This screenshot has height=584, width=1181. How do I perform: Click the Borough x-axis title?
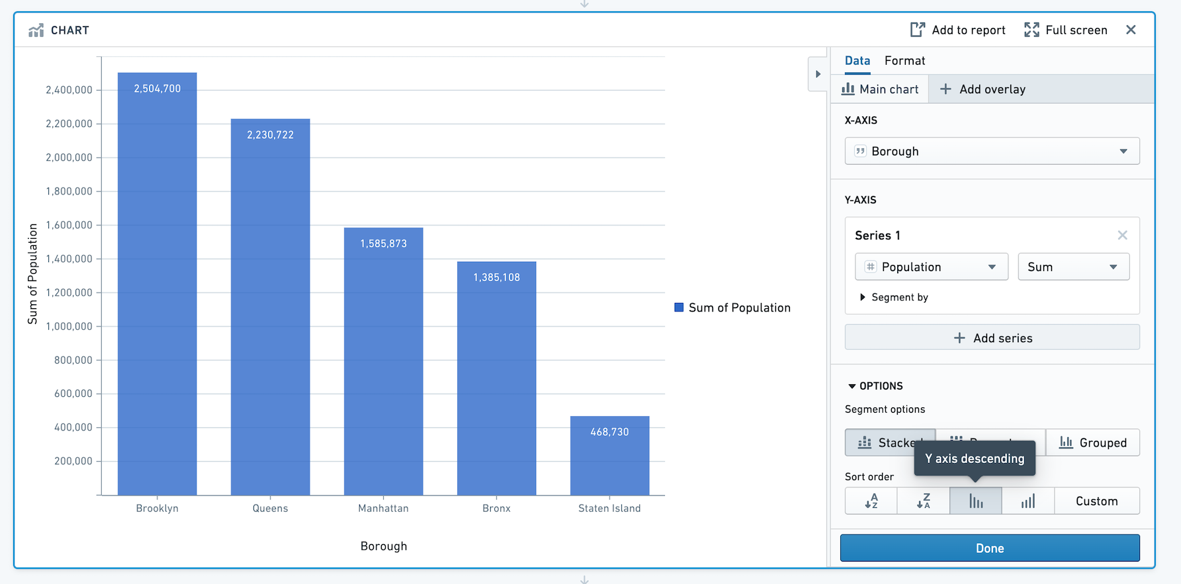(x=384, y=546)
